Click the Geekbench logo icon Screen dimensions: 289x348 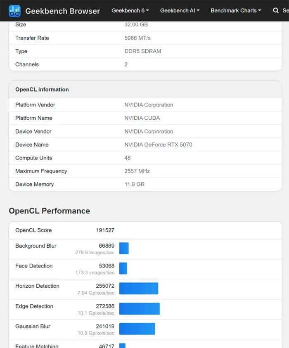pos(14,11)
